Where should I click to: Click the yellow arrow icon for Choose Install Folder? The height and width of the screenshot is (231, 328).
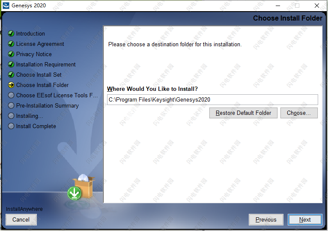coord(11,85)
